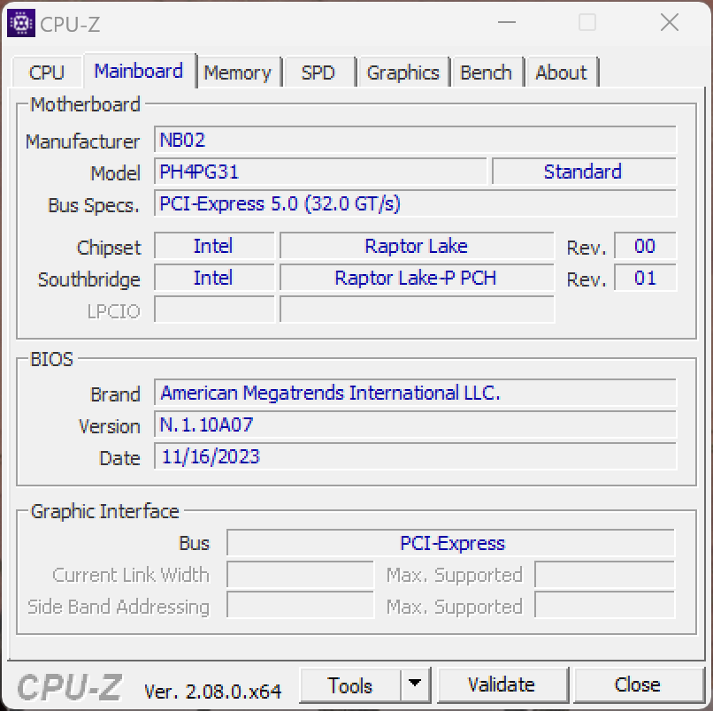Expand the Tools dropdown arrow
Viewport: 713px width, 711px height.
click(x=415, y=684)
